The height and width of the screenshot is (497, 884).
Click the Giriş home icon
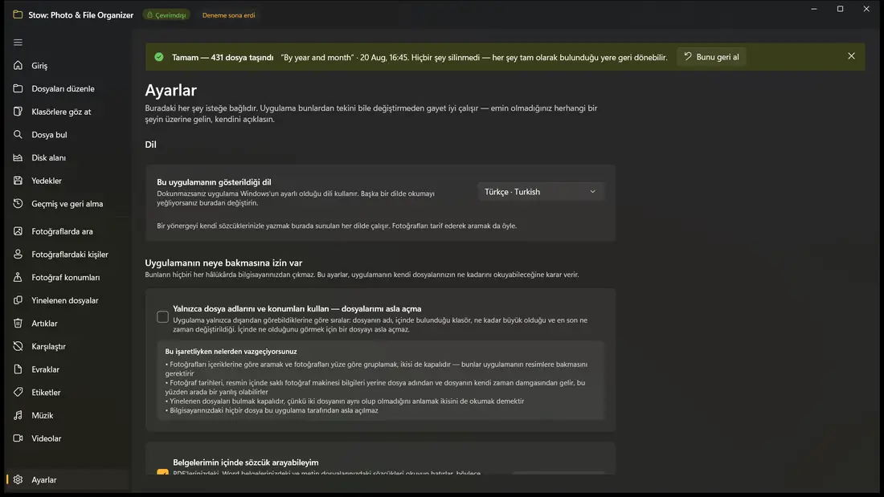[18, 65]
